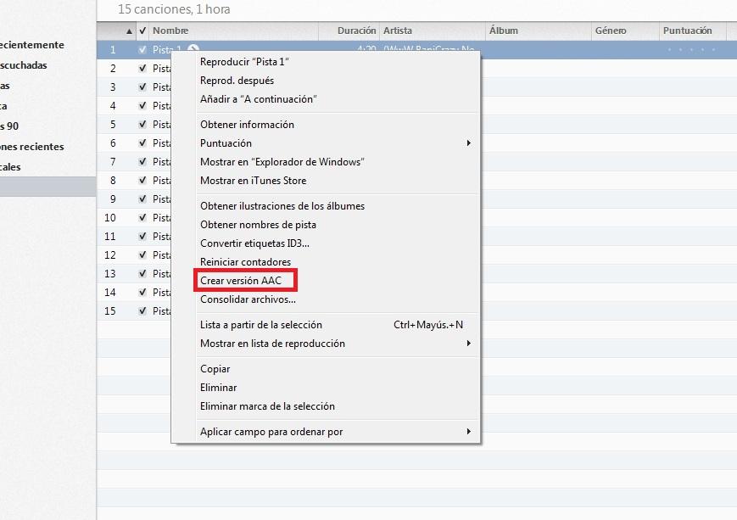
Task: Click the checkmark column header icon
Action: (x=142, y=31)
